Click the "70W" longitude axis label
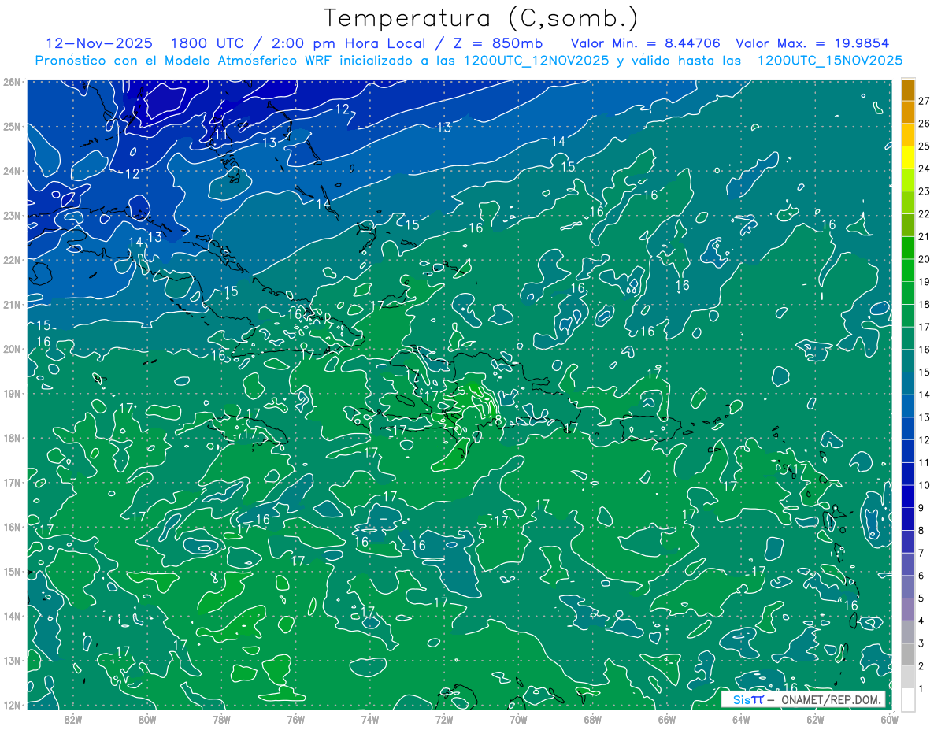This screenshot has width=945, height=730. (518, 719)
